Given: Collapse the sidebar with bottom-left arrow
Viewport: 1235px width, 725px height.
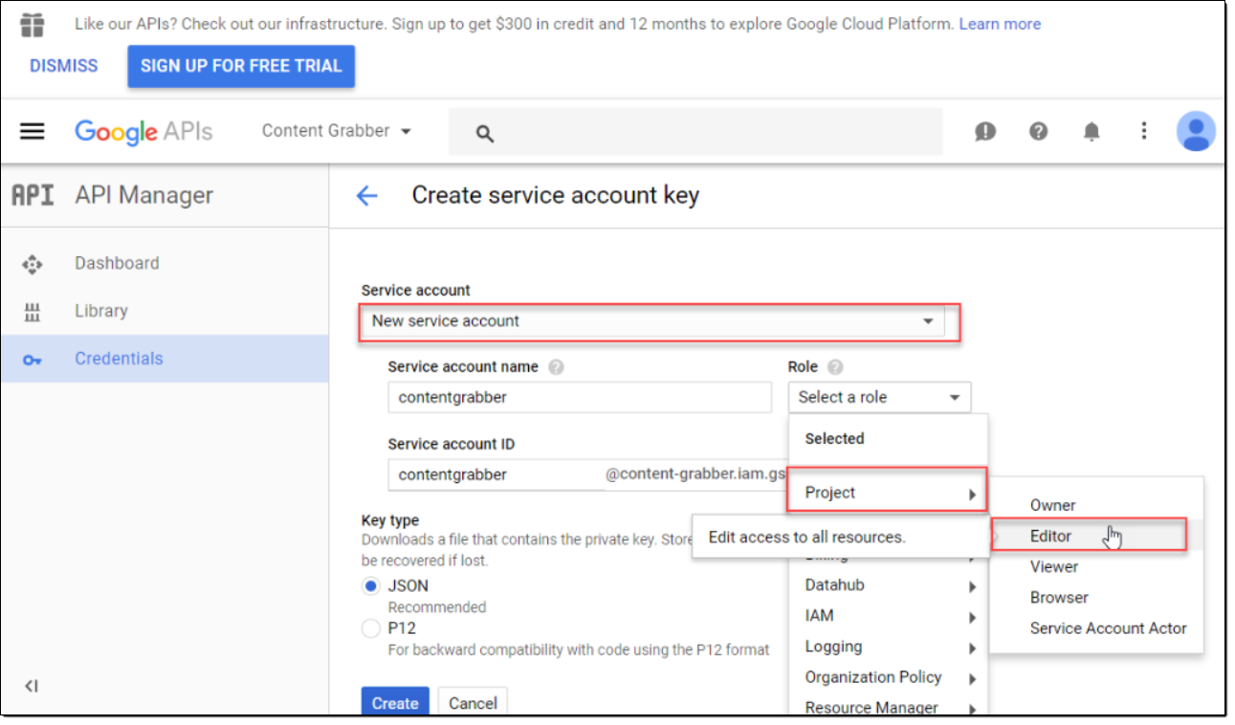Looking at the screenshot, I should (31, 685).
